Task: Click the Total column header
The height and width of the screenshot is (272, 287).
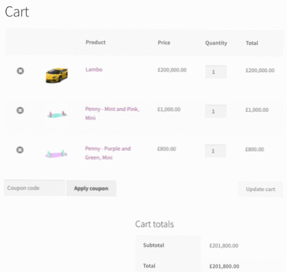Action: (252, 43)
